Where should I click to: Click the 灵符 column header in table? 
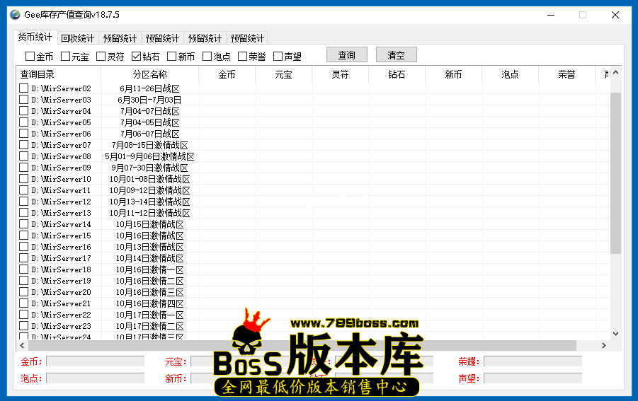(x=340, y=74)
